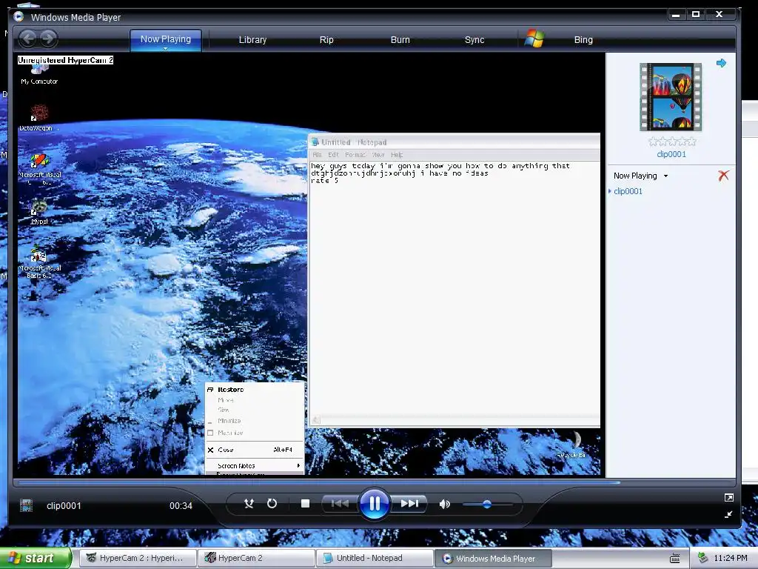This screenshot has width=758, height=569.
Task: Expand the Now Playing tab dropdown arrow
Action: point(165,49)
